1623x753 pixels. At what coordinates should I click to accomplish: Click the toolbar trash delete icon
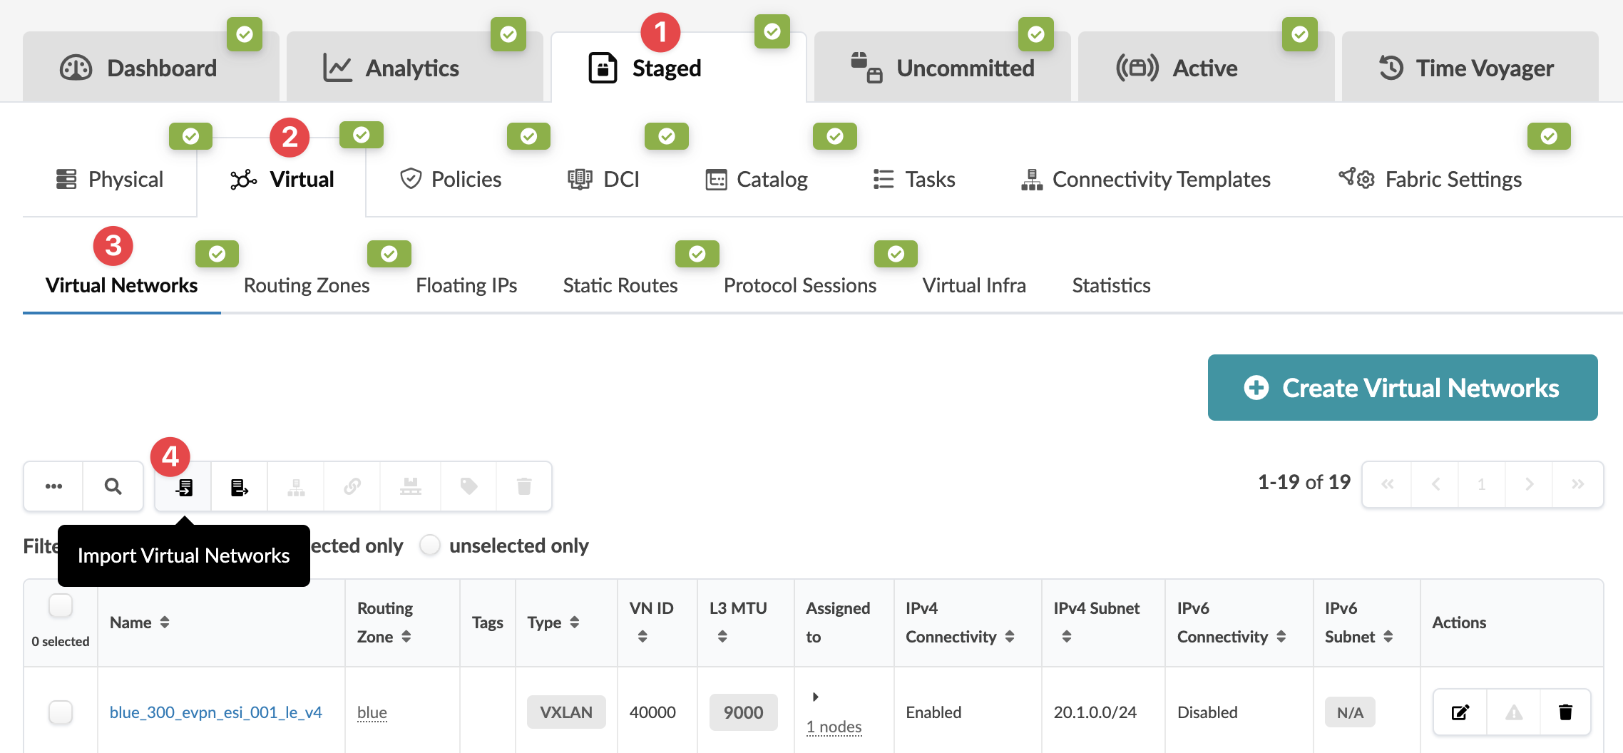pos(524,486)
